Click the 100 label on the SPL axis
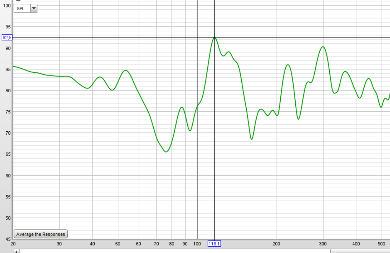Image resolution: width=390 pixels, height=253 pixels. (x=7, y=6)
